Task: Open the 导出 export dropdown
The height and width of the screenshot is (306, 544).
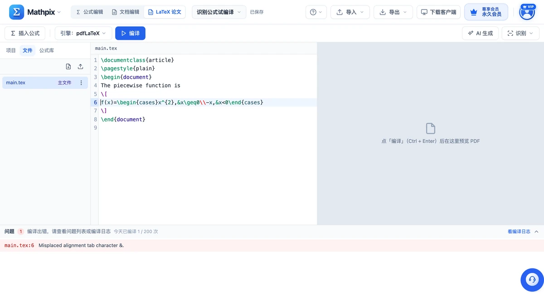Action: point(393,12)
